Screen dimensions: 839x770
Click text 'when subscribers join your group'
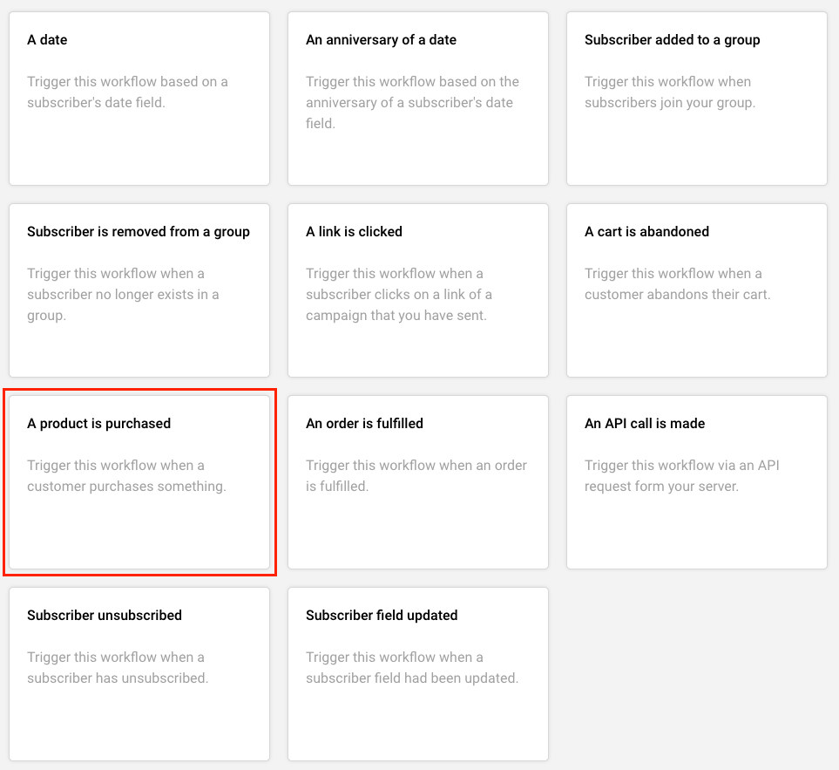669,92
